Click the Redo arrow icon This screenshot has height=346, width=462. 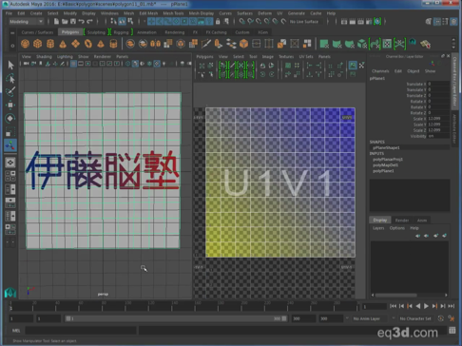tap(89, 22)
